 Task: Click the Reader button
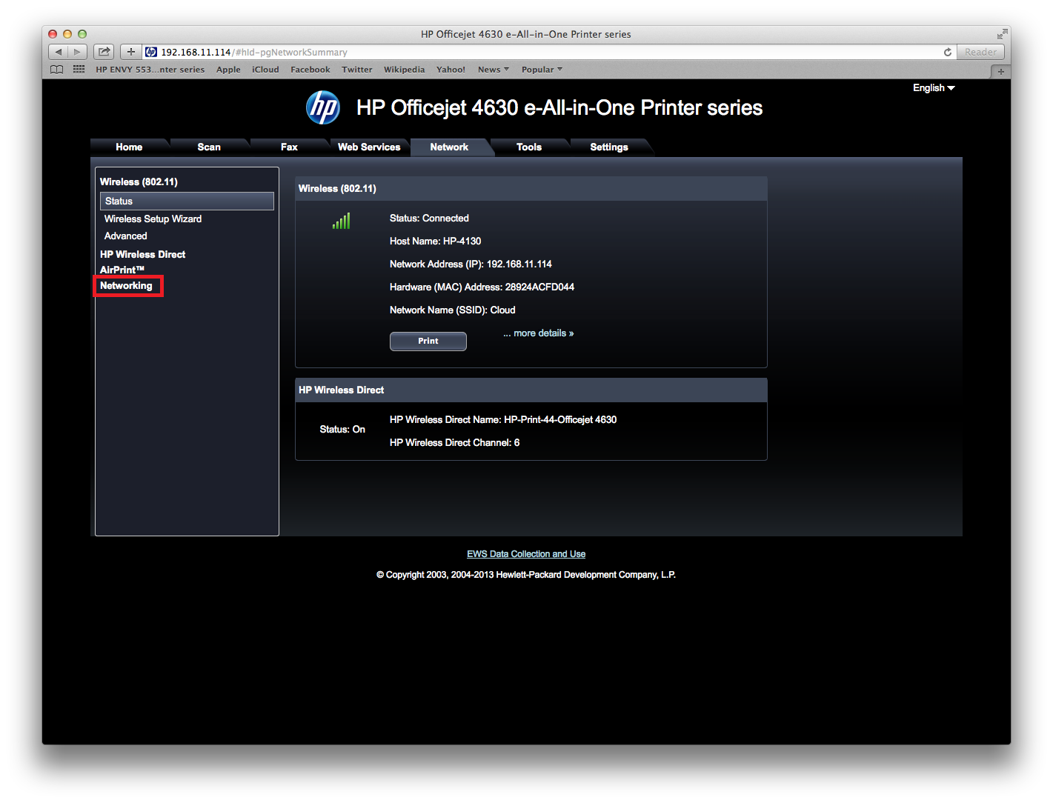coord(980,52)
